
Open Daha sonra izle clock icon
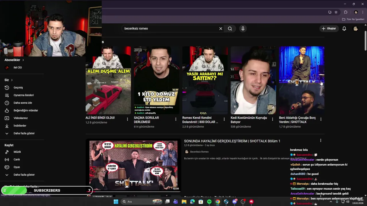(x=7, y=103)
